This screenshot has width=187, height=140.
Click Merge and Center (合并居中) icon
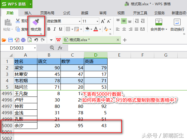coord(159,22)
